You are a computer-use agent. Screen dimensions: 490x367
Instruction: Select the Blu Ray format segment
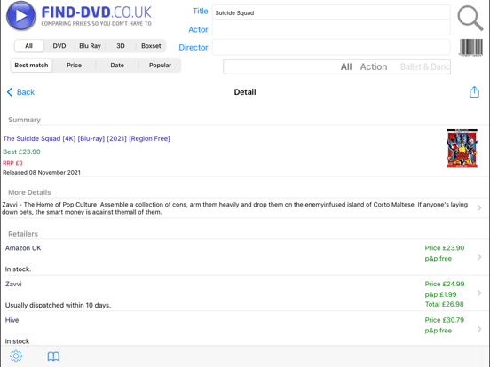90,46
